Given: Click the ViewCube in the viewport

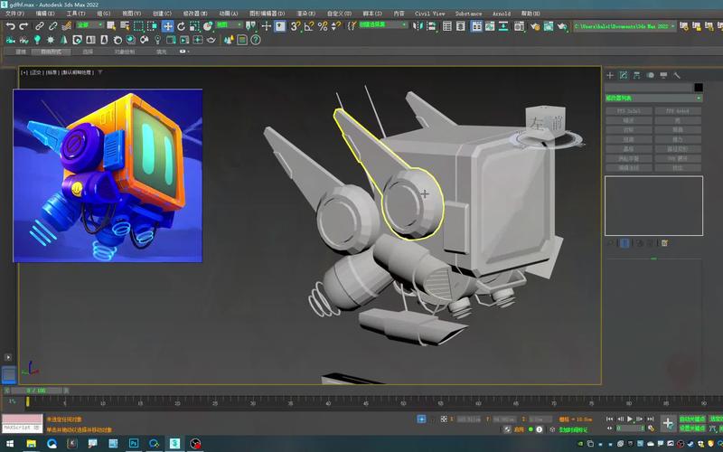Looking at the screenshot, I should coord(547,125).
